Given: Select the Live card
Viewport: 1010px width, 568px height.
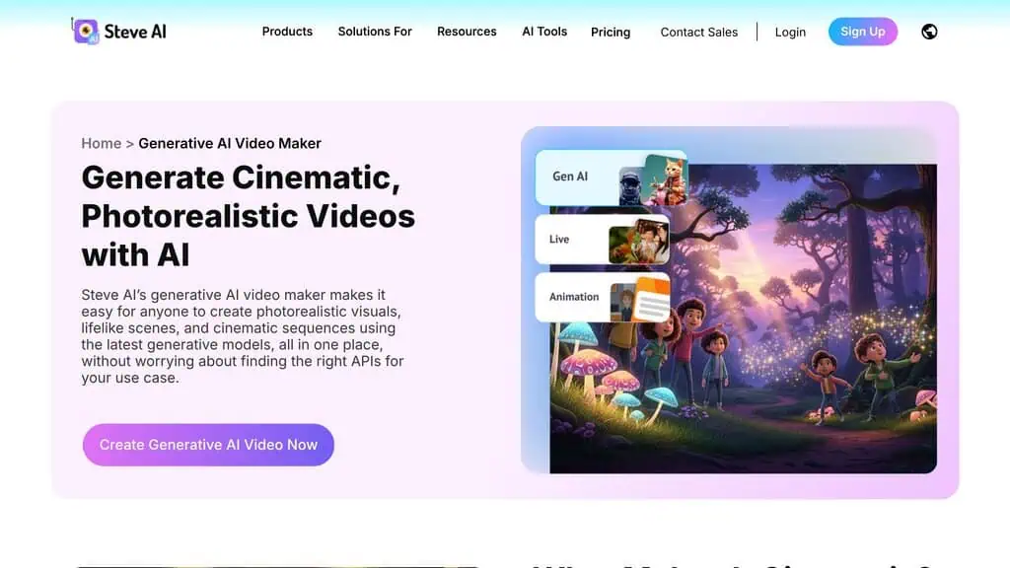Looking at the screenshot, I should click(x=603, y=240).
